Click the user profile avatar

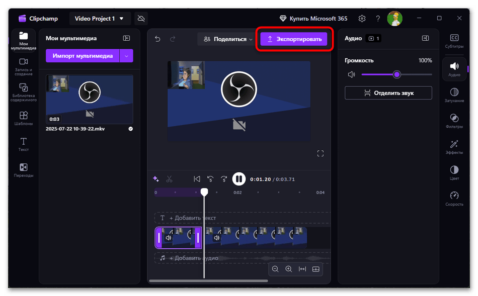(x=395, y=19)
